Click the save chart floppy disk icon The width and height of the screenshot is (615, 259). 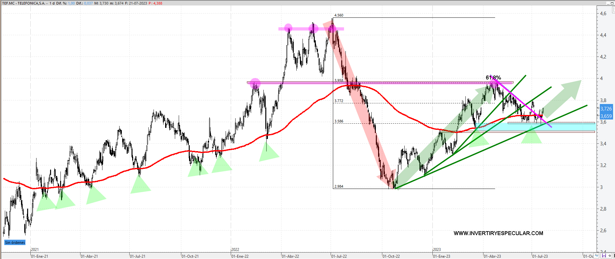pos(604,256)
